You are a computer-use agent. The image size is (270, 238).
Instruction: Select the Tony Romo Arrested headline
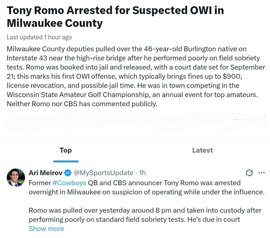tap(115, 17)
